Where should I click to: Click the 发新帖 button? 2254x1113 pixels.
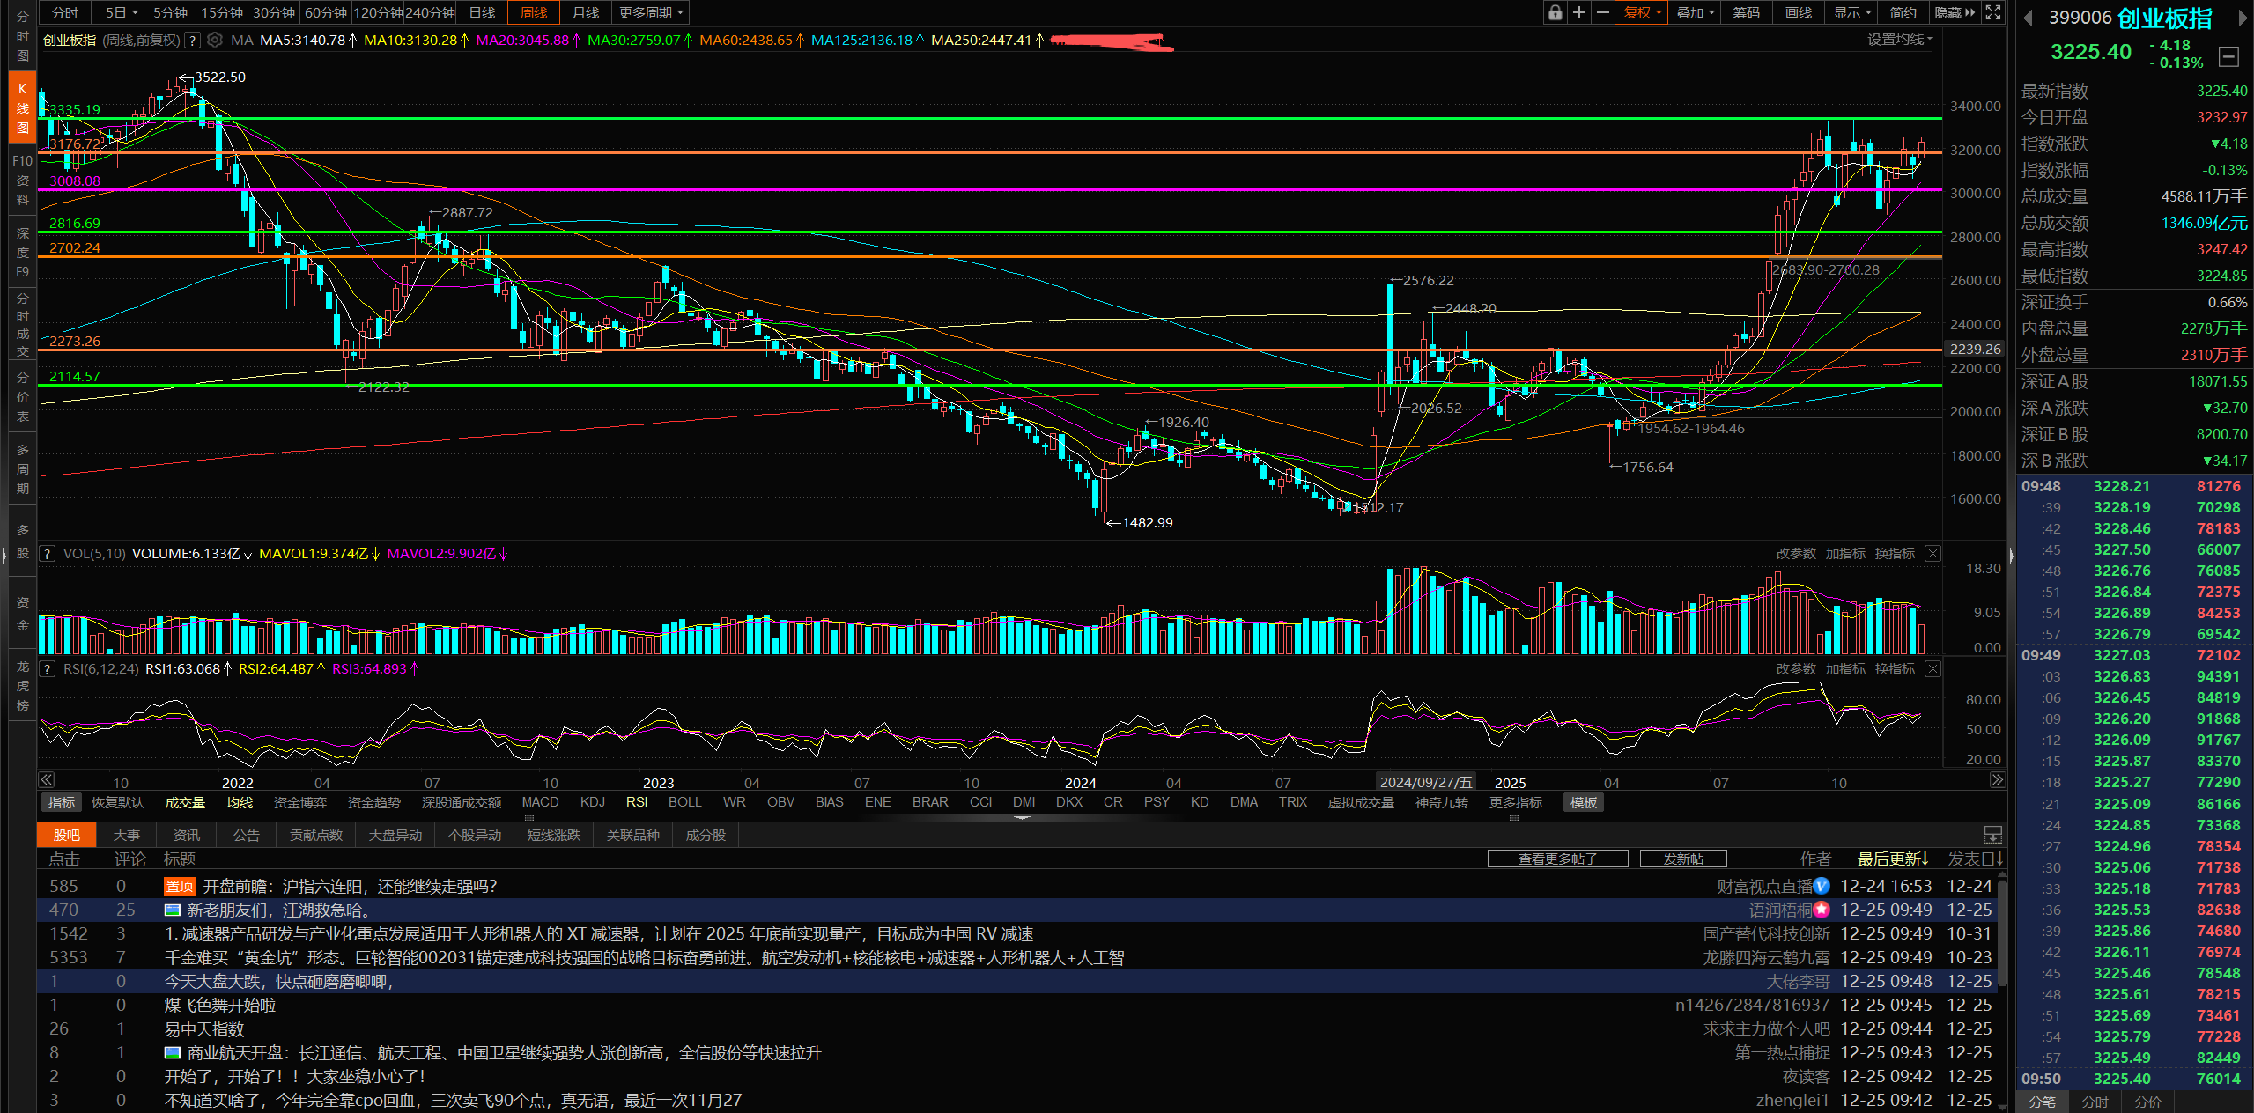[1682, 859]
